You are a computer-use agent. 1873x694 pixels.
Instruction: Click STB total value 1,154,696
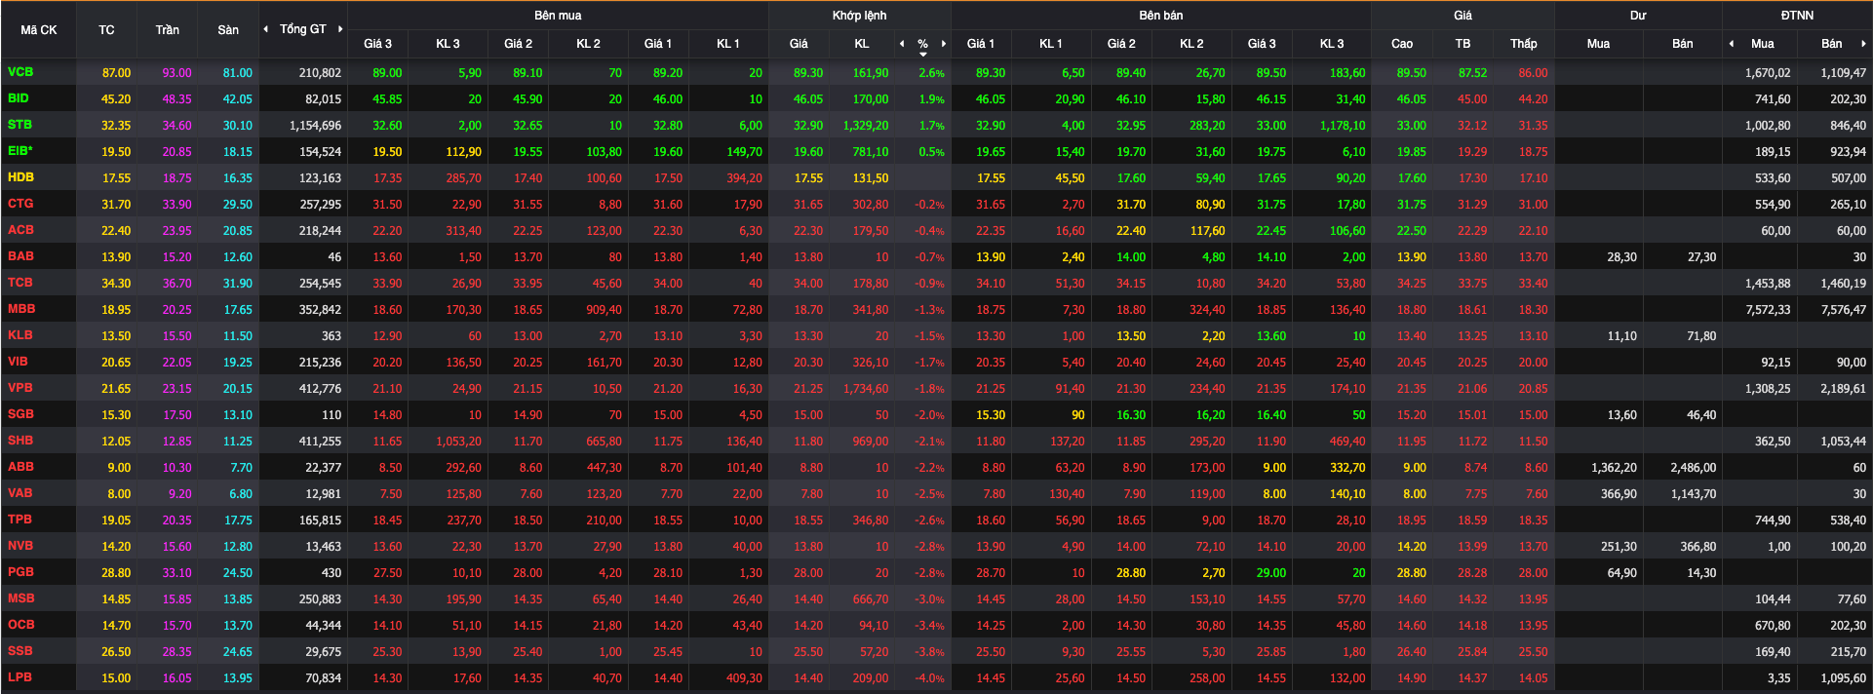[315, 126]
